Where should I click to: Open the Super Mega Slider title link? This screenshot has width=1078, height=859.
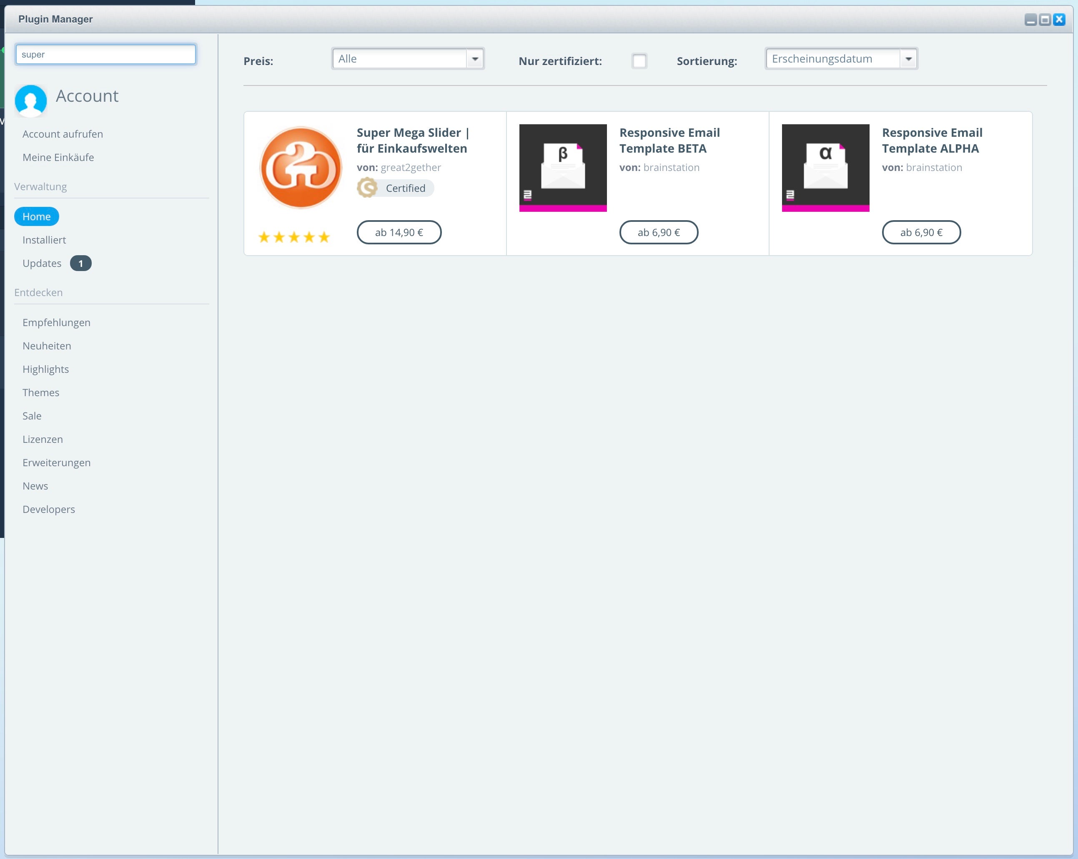tap(413, 140)
